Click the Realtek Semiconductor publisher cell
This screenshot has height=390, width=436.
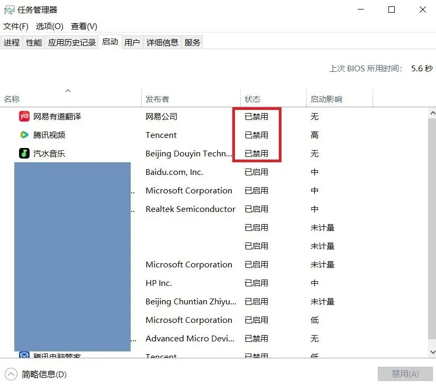point(190,209)
